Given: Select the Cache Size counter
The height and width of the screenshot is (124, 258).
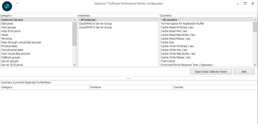Looking at the screenshot, I should coord(167,42).
